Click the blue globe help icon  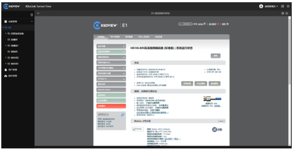point(228,24)
